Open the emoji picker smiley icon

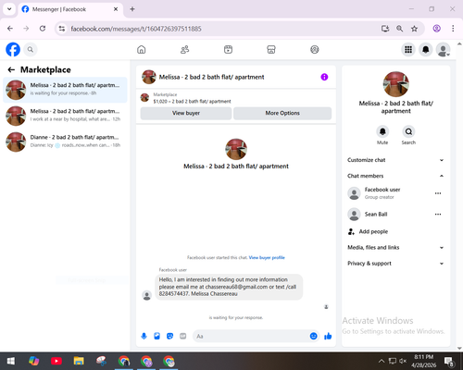click(x=313, y=336)
